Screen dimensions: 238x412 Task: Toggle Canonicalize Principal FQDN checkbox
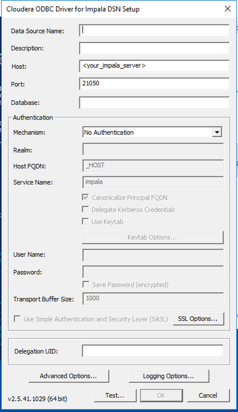click(86, 197)
